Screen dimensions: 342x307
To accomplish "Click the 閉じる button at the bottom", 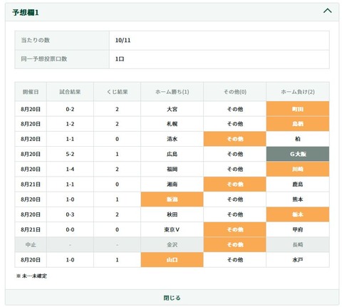I will [x=172, y=298].
